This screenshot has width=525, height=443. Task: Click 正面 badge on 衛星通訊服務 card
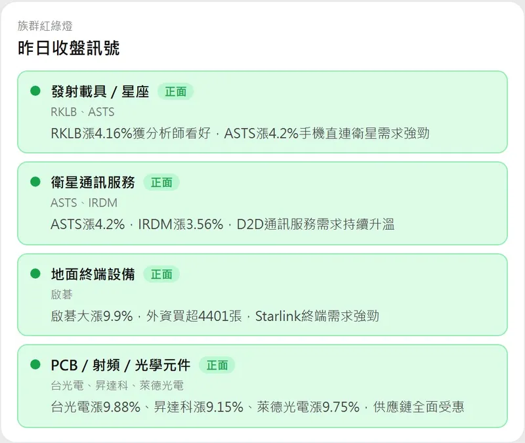[161, 183]
